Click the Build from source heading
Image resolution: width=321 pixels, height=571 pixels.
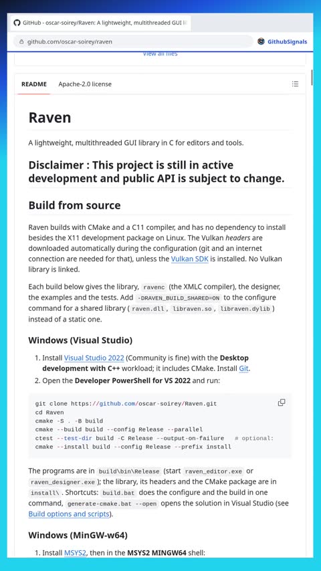click(x=74, y=205)
